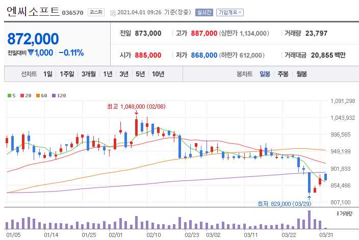The width and height of the screenshot is (359, 240).
Task: Click the -0.11% change value
Action: point(71,53)
